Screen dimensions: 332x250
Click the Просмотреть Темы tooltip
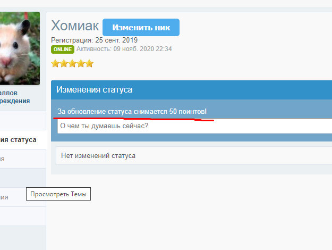tap(58, 194)
